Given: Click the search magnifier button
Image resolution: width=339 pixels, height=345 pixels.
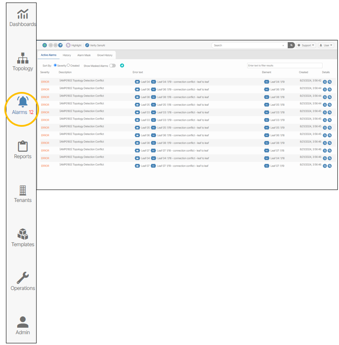Looking at the screenshot, I should coord(291,45).
